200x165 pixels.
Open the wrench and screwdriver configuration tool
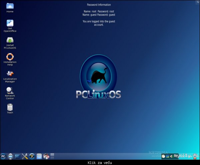click(25, 156)
